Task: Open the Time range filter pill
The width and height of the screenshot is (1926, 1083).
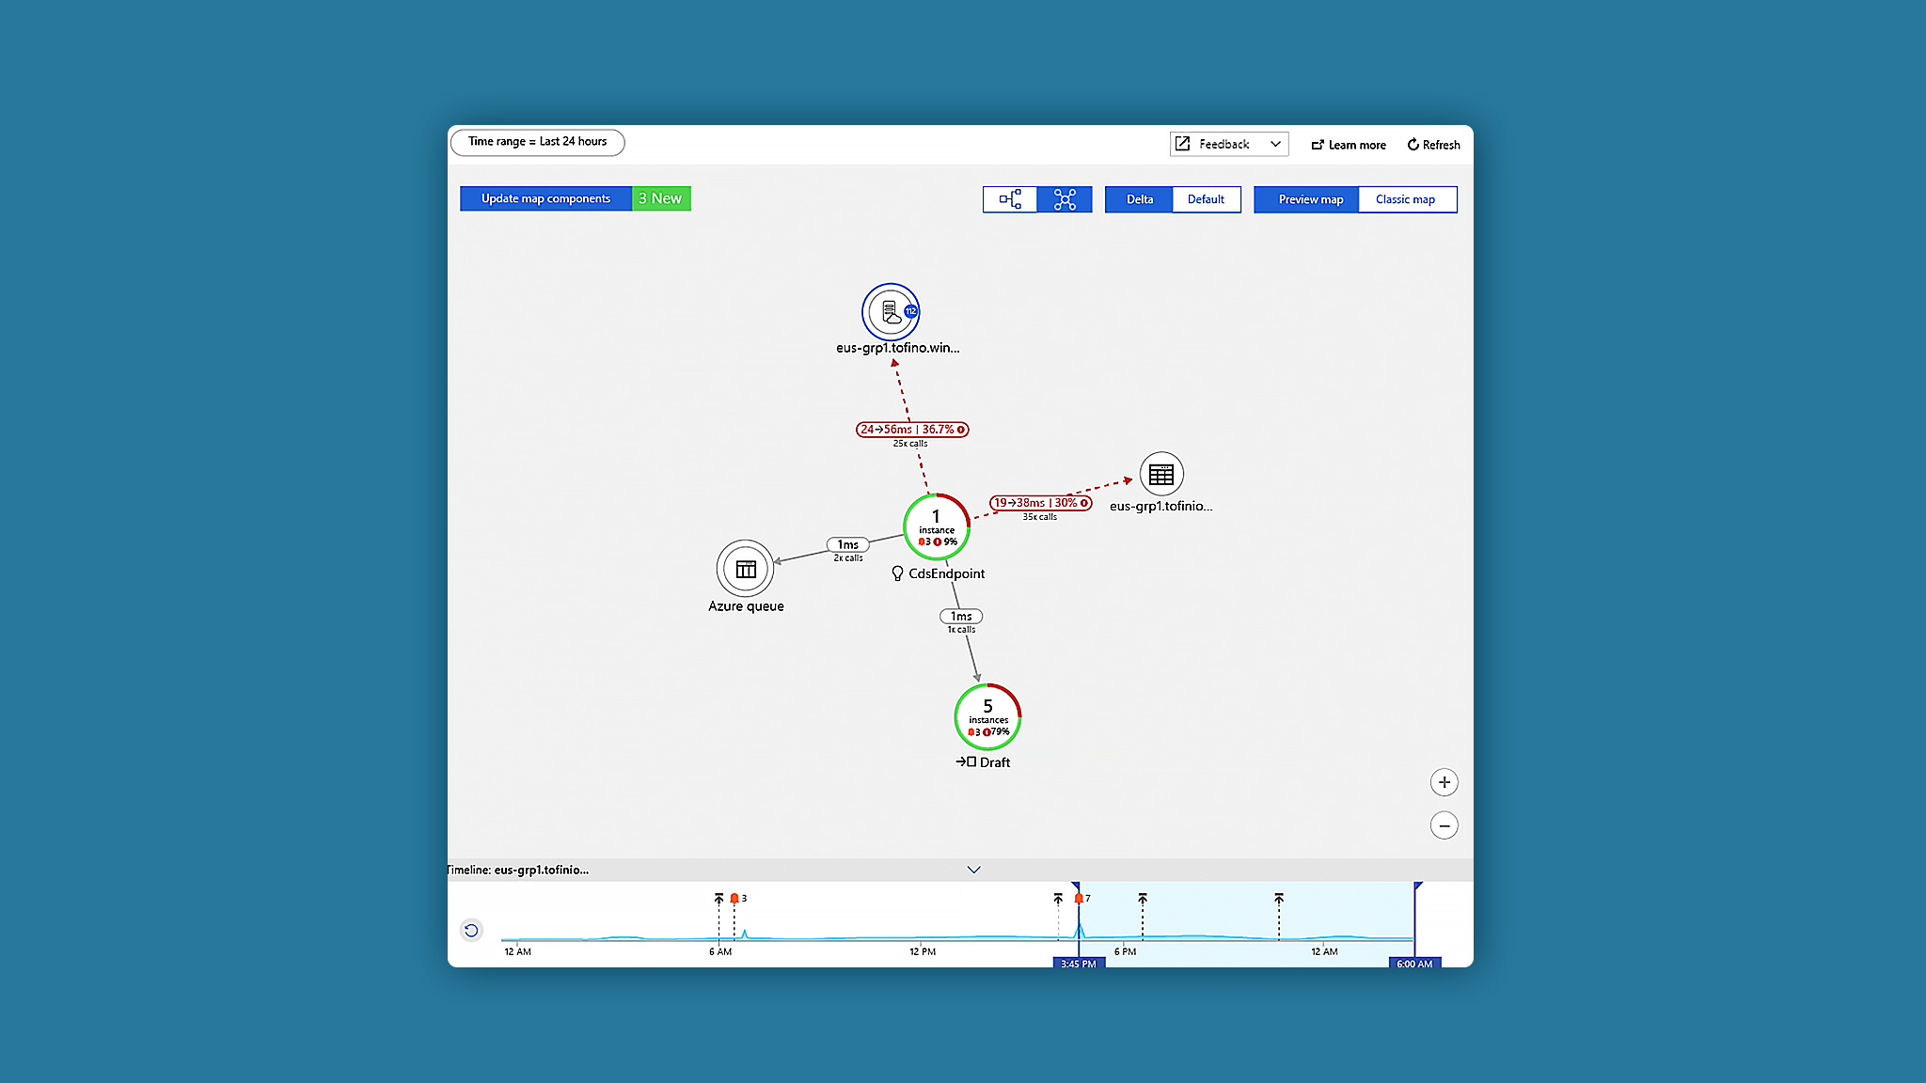Action: pyautogui.click(x=538, y=142)
